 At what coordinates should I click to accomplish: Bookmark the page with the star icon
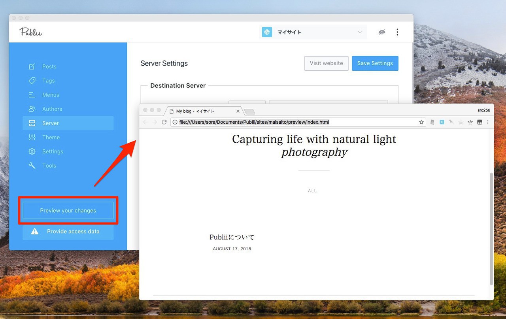[421, 122]
